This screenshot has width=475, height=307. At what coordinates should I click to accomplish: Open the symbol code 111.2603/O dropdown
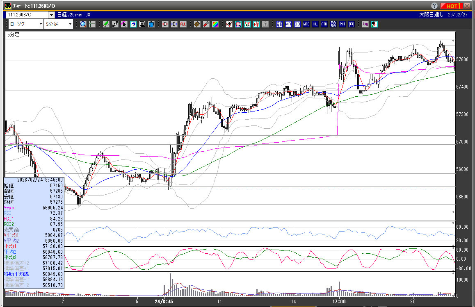tap(51, 15)
